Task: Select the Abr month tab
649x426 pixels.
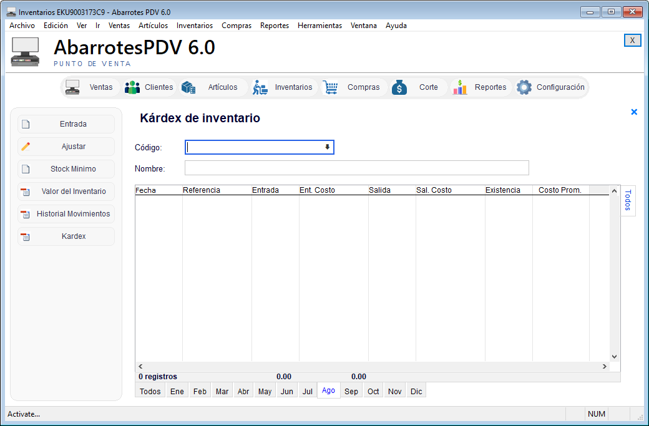Action: pyautogui.click(x=243, y=391)
